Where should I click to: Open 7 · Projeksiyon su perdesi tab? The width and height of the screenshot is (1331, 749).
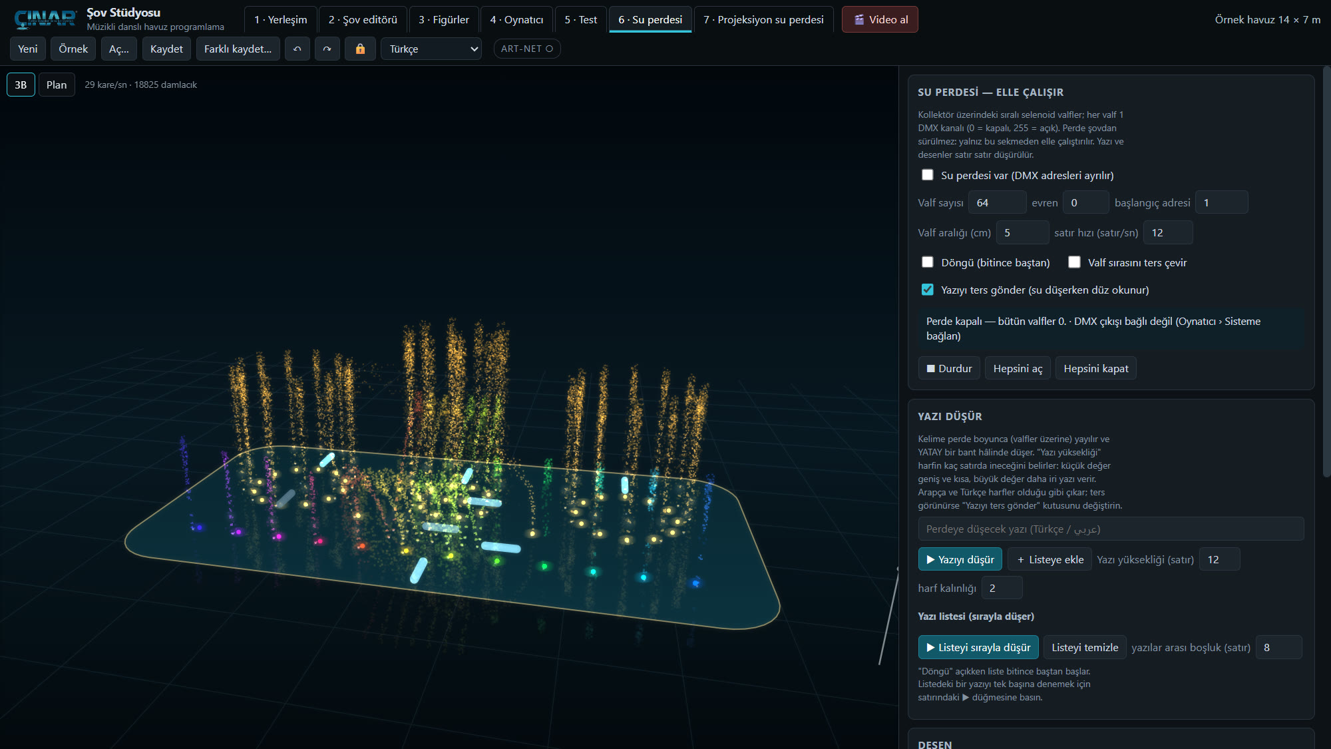pos(763,20)
